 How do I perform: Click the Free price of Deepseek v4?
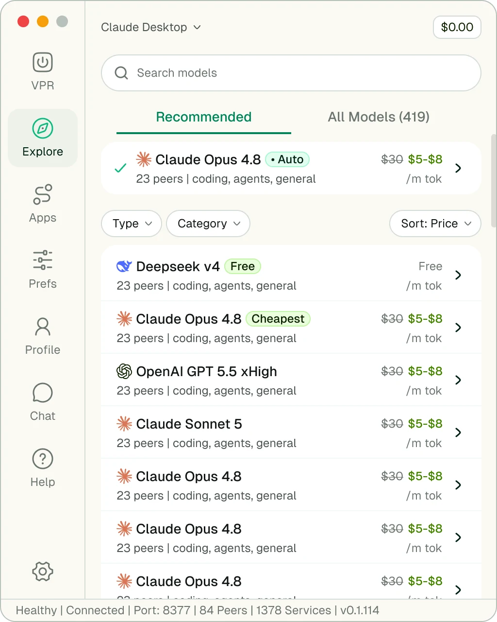click(x=431, y=266)
